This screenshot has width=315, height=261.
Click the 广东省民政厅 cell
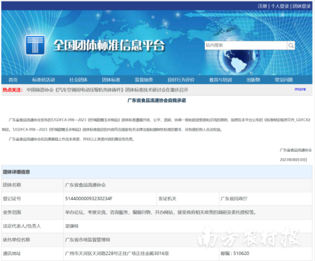click(x=234, y=198)
